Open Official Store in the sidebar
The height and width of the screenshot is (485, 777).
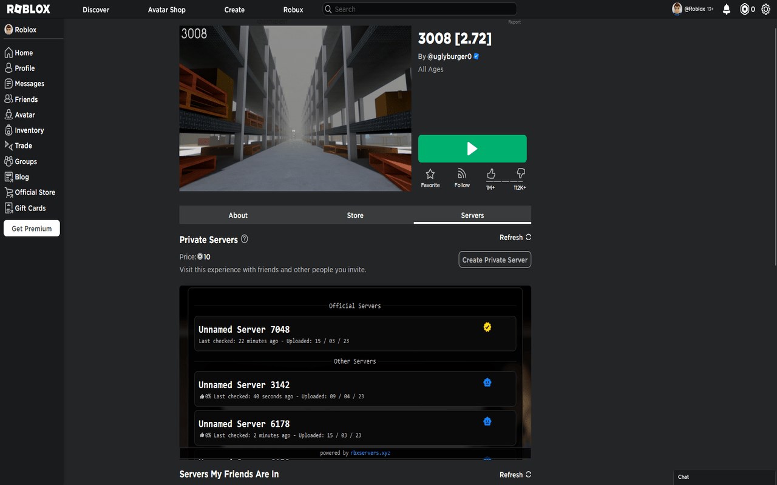[30, 192]
